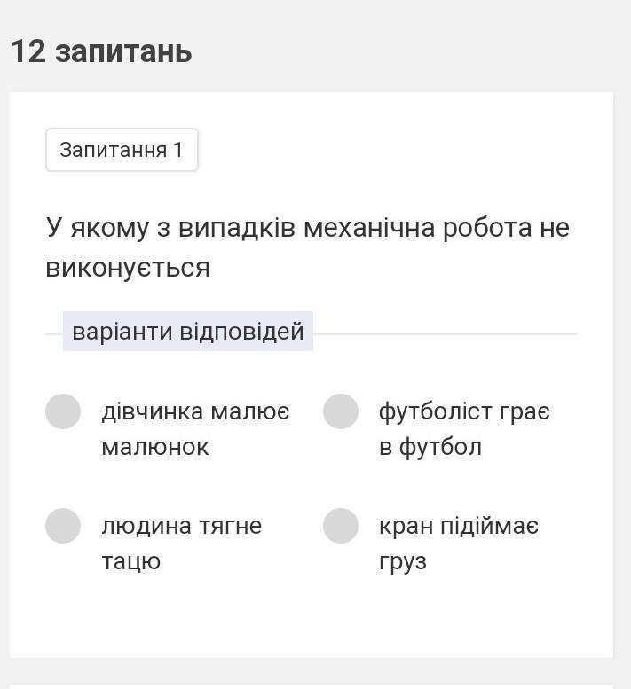Image resolution: width=631 pixels, height=689 pixels.
Task: Click the word "виконується" in the question
Action: 128,267
